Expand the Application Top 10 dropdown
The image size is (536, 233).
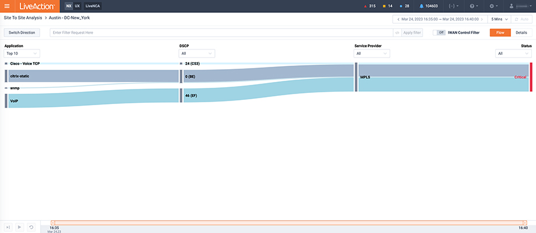[22, 53]
